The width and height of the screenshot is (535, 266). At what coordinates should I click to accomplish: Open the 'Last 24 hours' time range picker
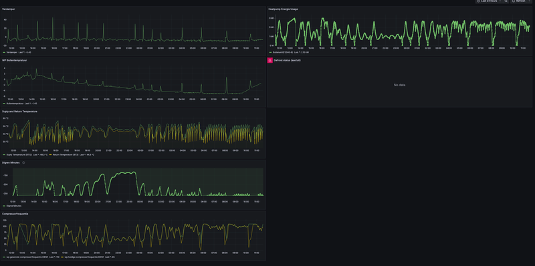pyautogui.click(x=489, y=1)
